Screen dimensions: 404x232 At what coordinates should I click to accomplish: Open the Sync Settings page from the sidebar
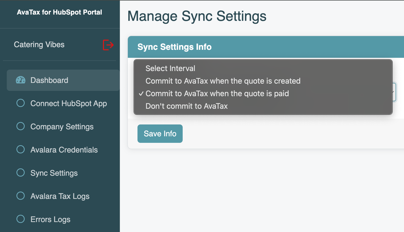[x=54, y=173]
